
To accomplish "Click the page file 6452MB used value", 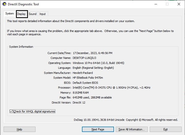I will click(x=92, y=97).
